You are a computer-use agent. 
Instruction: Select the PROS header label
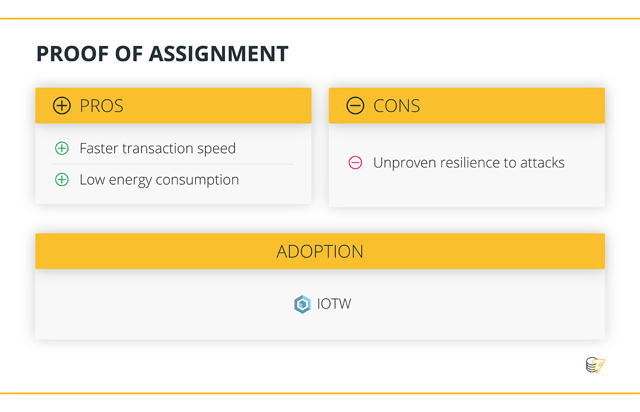point(102,106)
